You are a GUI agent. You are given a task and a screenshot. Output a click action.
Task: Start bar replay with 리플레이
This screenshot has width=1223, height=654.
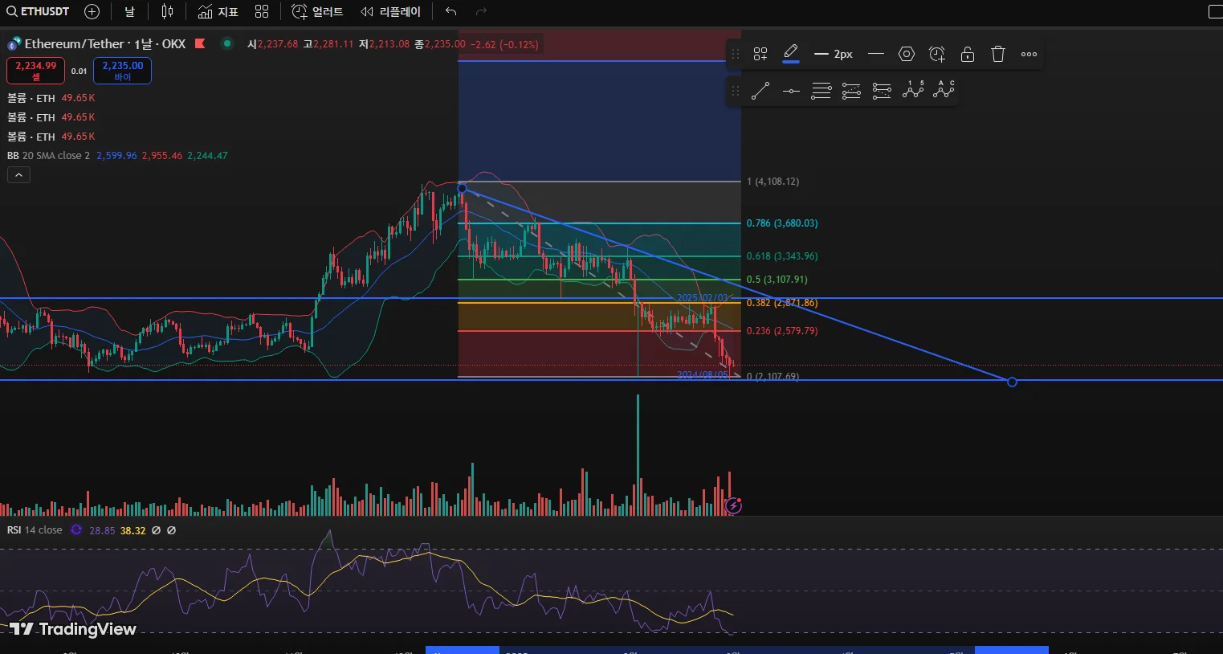coord(391,11)
